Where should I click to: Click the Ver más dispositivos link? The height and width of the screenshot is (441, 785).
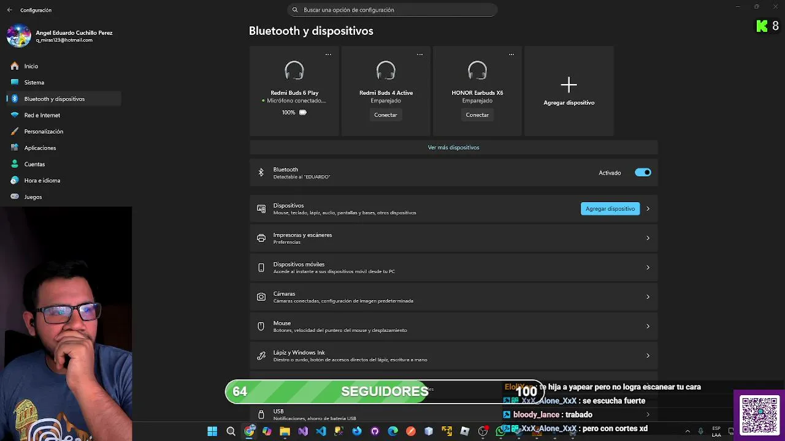[453, 148]
